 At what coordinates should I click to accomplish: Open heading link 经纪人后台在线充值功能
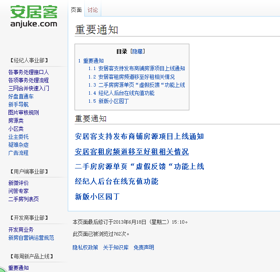point(116,181)
